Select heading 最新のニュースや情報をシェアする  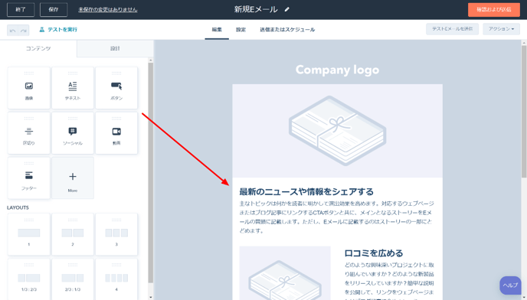(x=306, y=192)
